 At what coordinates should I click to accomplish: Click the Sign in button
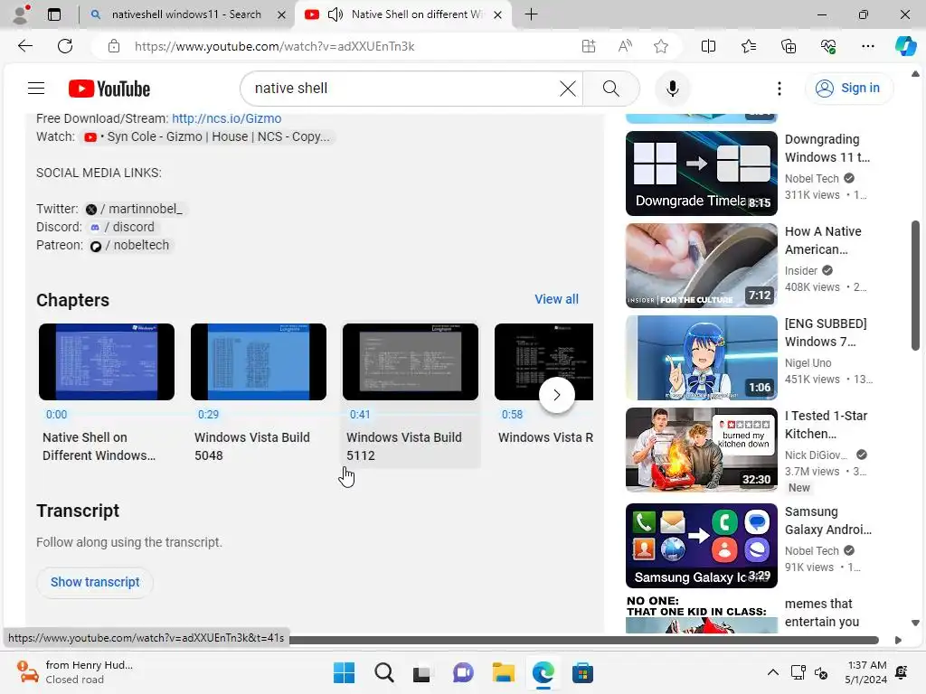click(848, 88)
